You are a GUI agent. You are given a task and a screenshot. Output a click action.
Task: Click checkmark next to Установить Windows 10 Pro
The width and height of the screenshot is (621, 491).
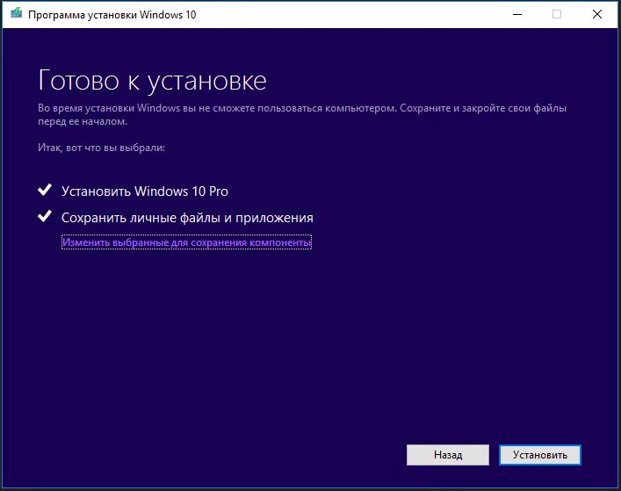pyautogui.click(x=45, y=190)
